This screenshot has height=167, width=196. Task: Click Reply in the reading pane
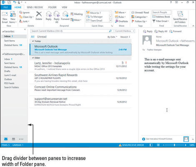click(148, 31)
